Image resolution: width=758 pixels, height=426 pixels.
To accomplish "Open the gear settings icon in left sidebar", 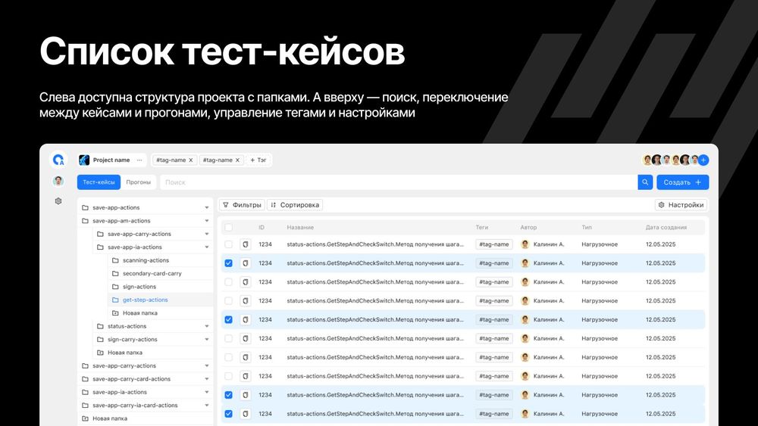I will (58, 201).
